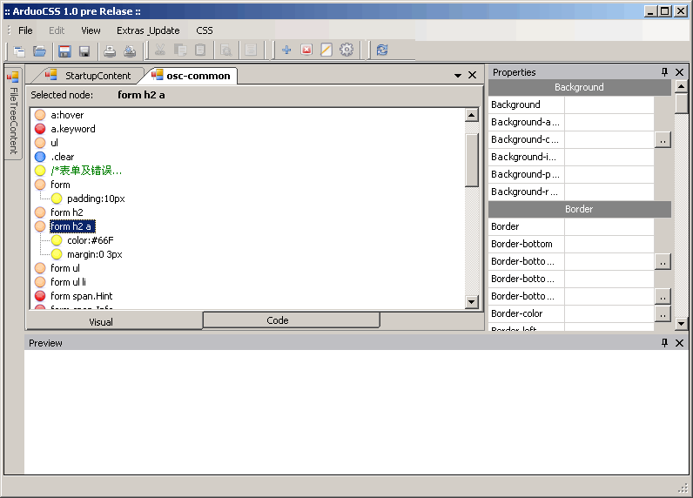
Task: Click the node tree scroll down arrow
Action: pos(472,302)
